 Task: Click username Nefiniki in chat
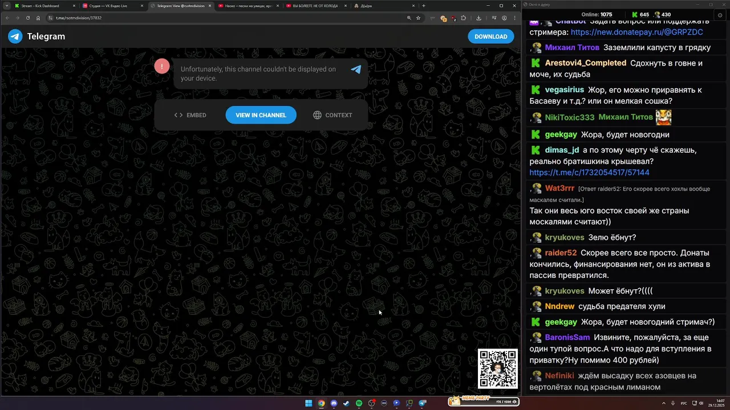[x=559, y=376]
